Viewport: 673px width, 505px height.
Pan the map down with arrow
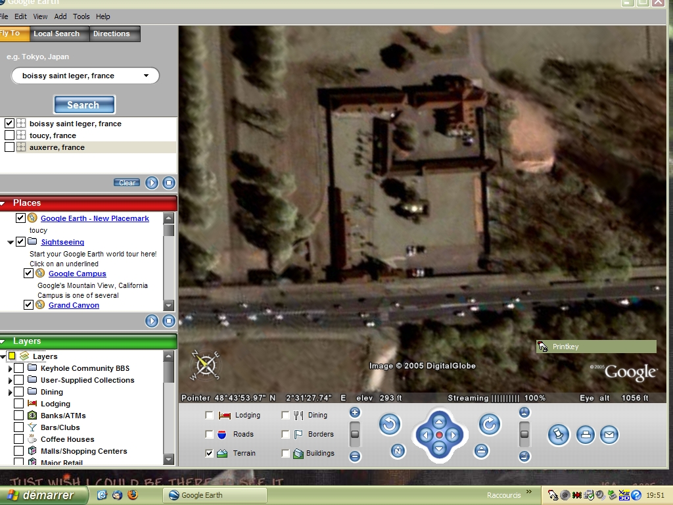[439, 448]
